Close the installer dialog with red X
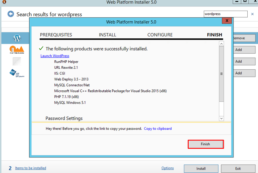 pos(227,21)
